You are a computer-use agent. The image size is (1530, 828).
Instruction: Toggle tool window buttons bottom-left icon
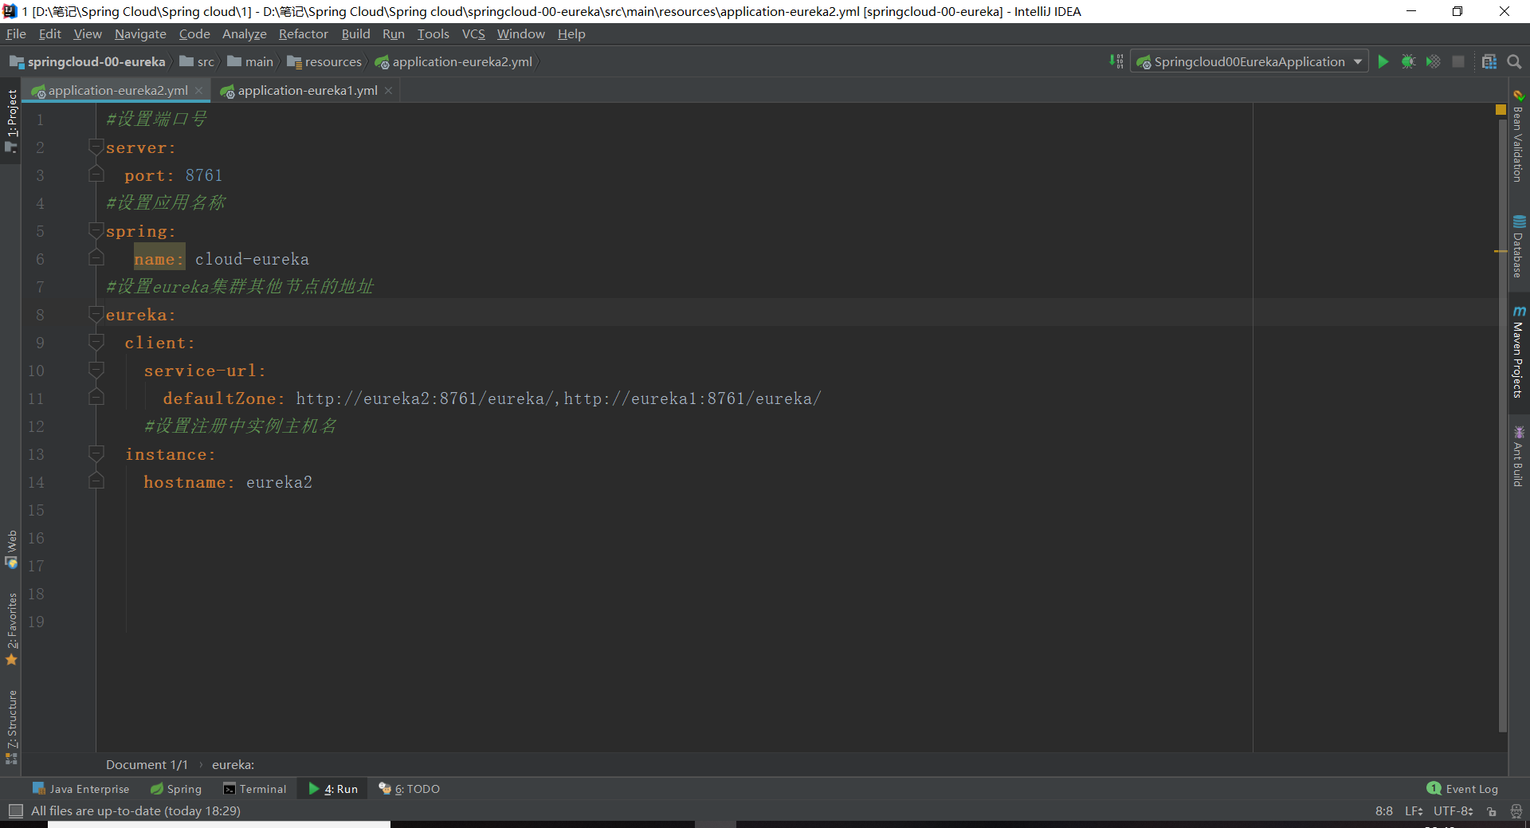tap(15, 811)
